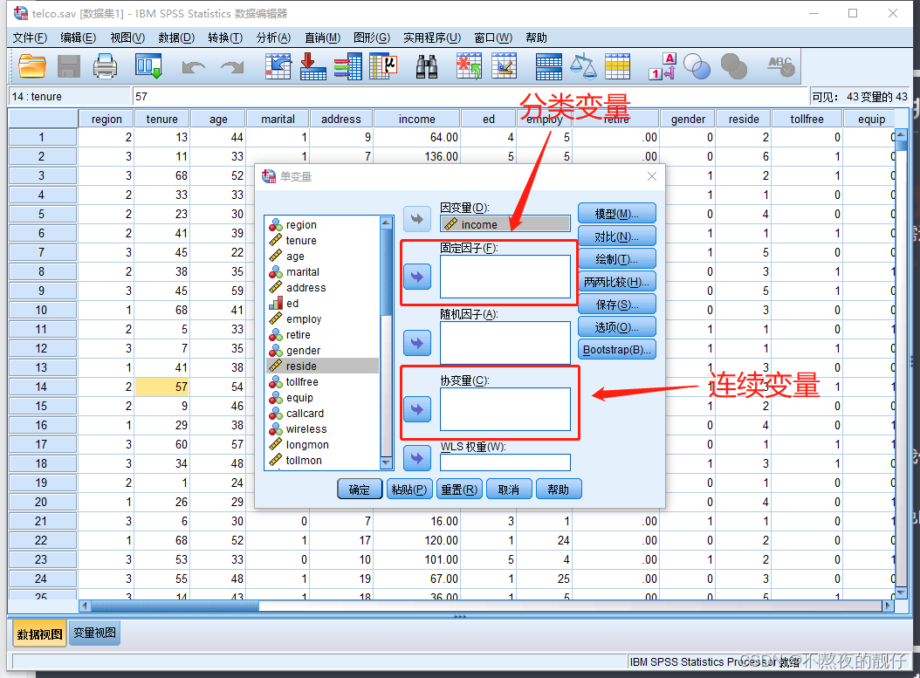Insert variable toolbar icon
920x678 pixels.
(x=504, y=66)
